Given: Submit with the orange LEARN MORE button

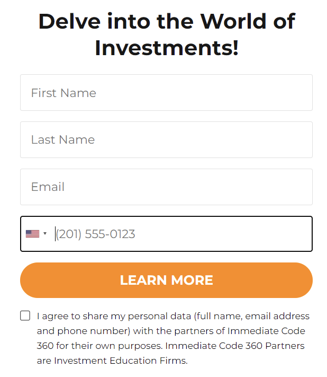Looking at the screenshot, I should [x=166, y=280].
